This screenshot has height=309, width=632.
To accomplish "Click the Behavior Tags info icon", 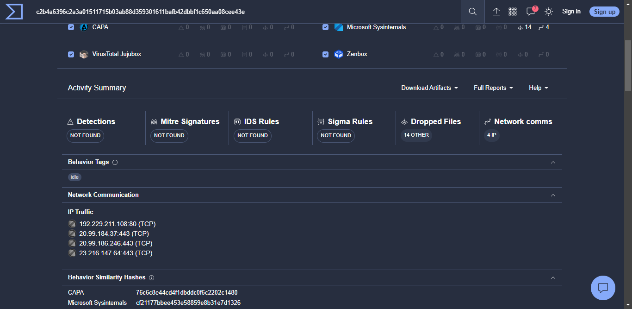I will 115,163.
